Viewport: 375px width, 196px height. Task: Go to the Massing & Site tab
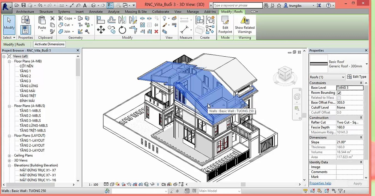[x=136, y=12]
